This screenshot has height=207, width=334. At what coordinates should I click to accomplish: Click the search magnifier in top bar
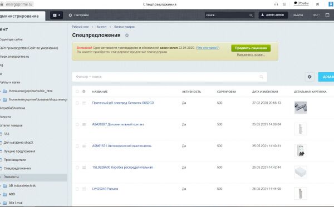(251, 15)
